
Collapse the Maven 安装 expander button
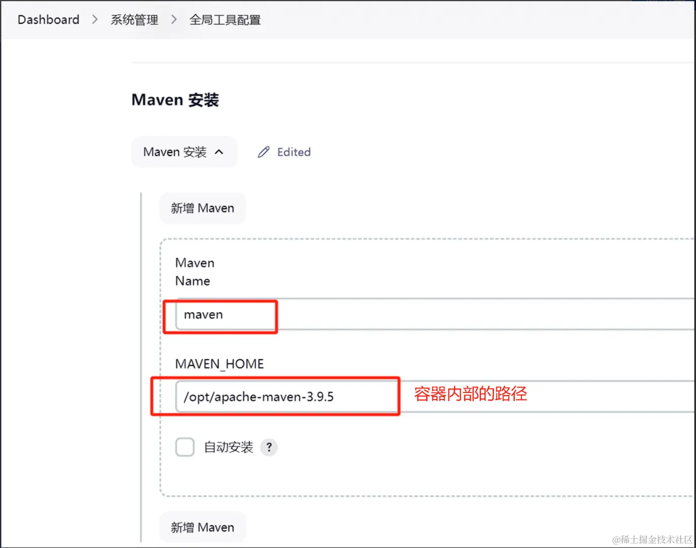184,152
